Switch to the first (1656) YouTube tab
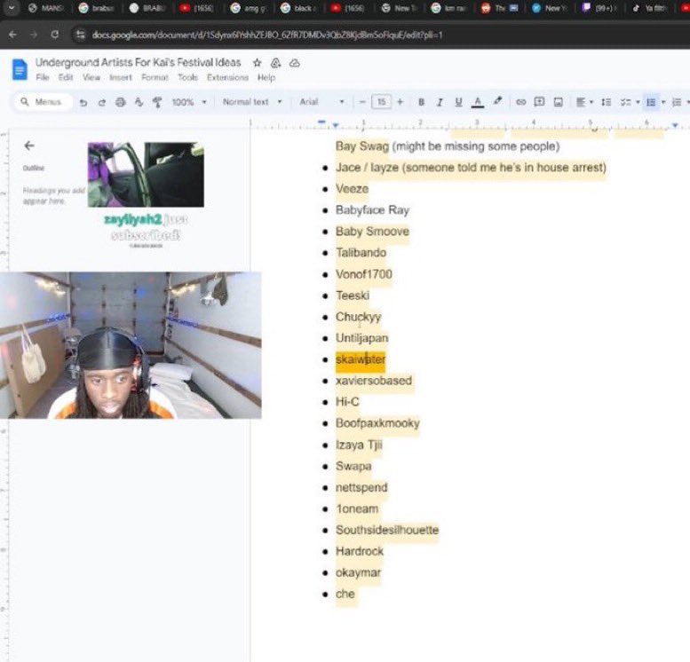 tap(197, 8)
